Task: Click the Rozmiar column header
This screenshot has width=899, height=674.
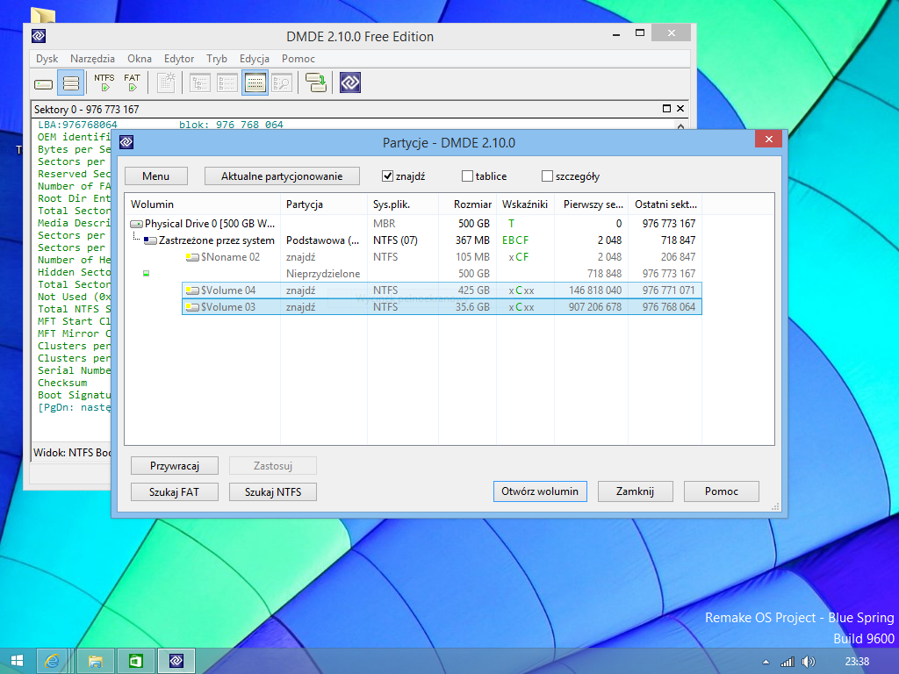Action: click(x=467, y=204)
